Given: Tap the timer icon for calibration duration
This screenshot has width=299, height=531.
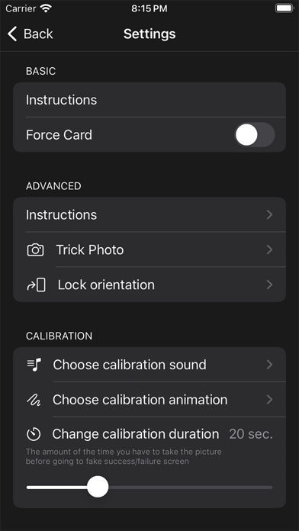Looking at the screenshot, I should tap(34, 434).
